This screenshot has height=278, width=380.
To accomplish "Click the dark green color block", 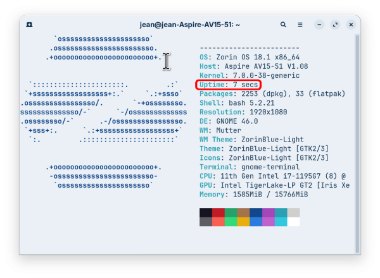I will pos(231,213).
